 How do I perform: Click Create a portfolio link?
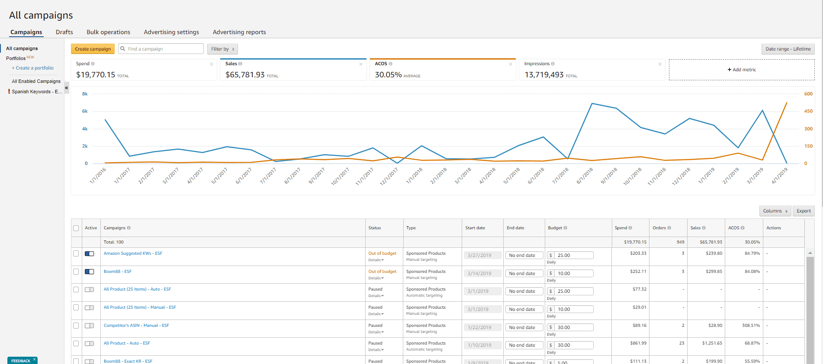point(33,68)
